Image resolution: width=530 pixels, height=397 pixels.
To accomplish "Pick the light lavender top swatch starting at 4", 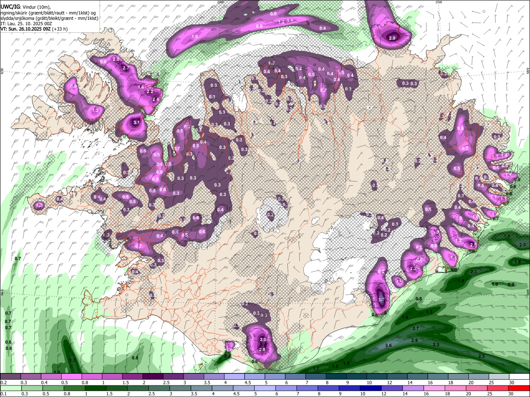I will coord(234,377).
